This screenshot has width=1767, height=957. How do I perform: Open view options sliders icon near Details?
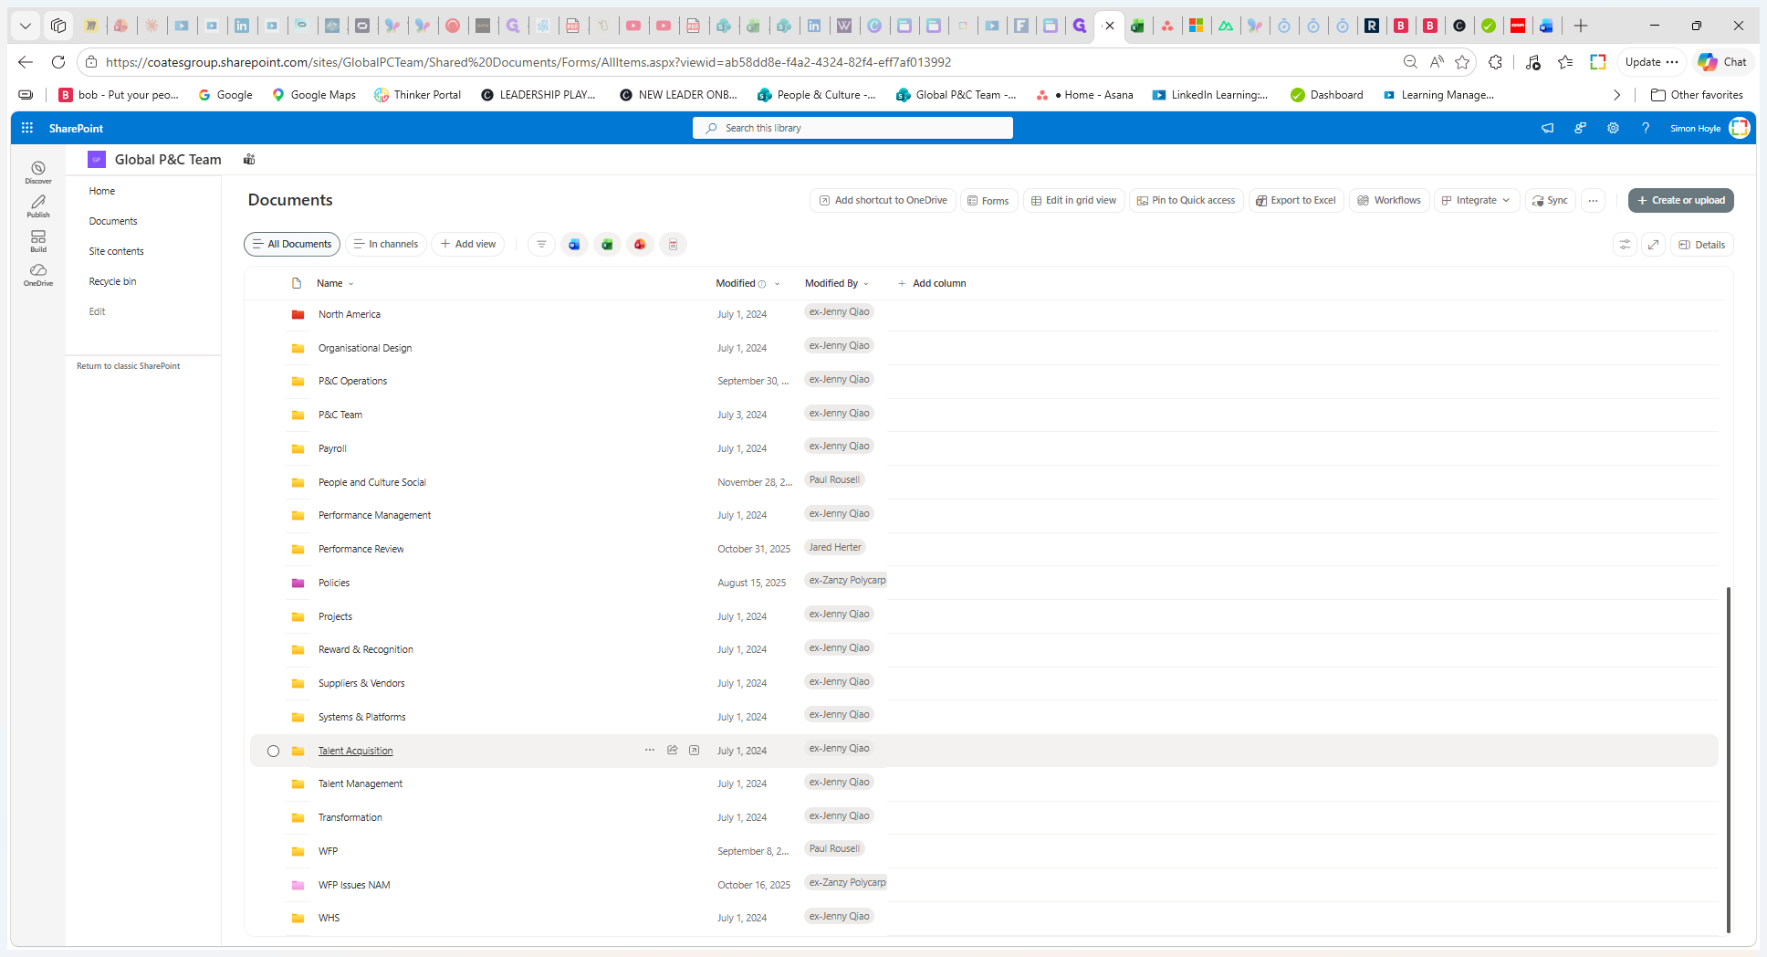[1625, 245]
